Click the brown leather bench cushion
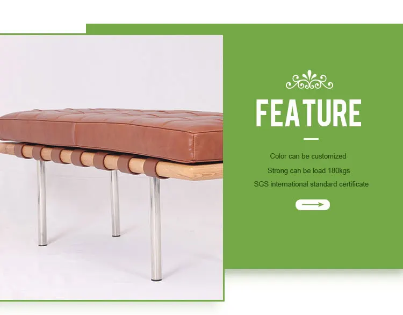This screenshot has width=403, height=315. point(111,135)
